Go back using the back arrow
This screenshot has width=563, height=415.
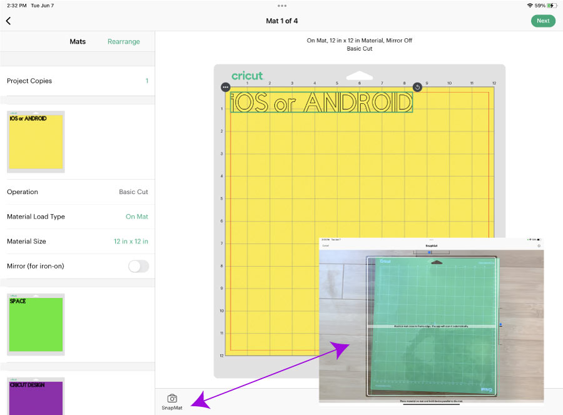click(9, 21)
